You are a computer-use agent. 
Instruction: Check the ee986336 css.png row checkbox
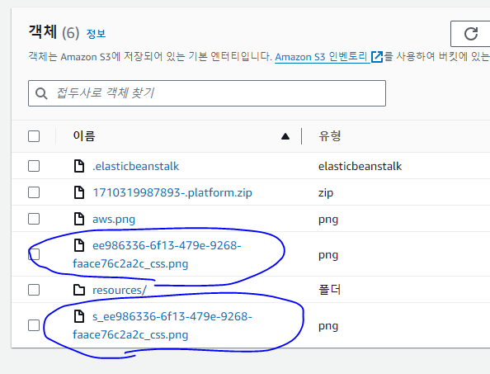pyautogui.click(x=34, y=254)
